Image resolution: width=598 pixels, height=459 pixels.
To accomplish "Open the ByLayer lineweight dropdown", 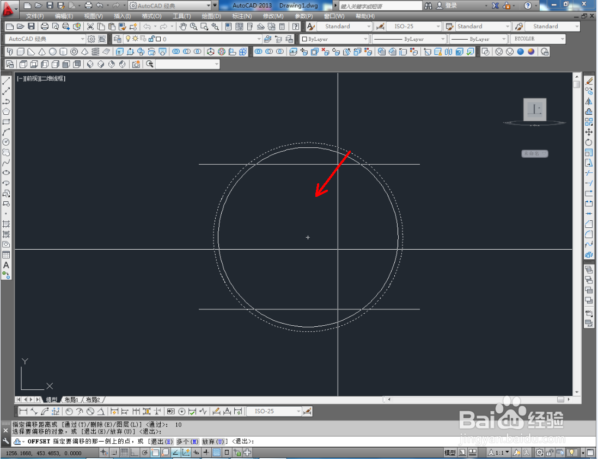I will pyautogui.click(x=479, y=39).
